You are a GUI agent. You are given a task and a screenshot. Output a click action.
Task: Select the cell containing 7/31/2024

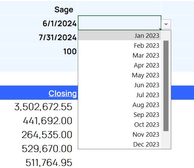click(x=39, y=37)
